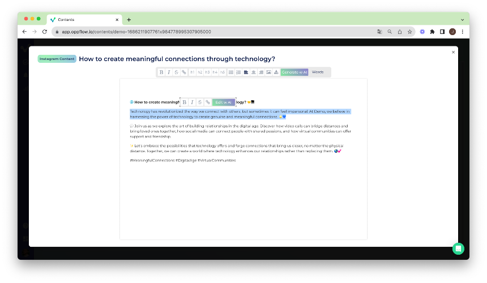Click the content title heading text
Viewport: 487px width, 283px height.
pyautogui.click(x=177, y=59)
